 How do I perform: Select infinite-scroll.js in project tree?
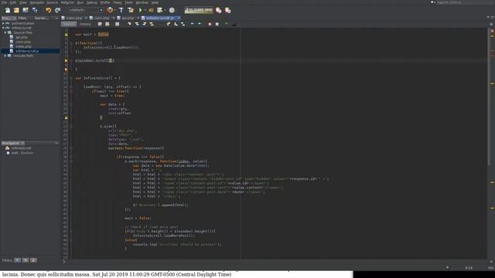pos(27,51)
